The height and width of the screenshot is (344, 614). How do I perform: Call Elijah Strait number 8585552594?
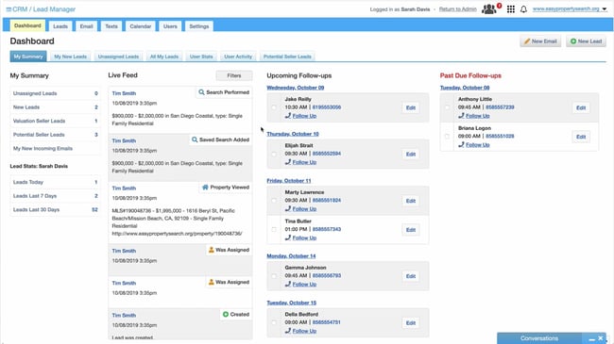[x=327, y=154]
